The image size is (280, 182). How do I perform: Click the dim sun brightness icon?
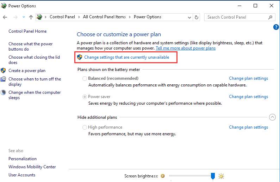click(162, 176)
